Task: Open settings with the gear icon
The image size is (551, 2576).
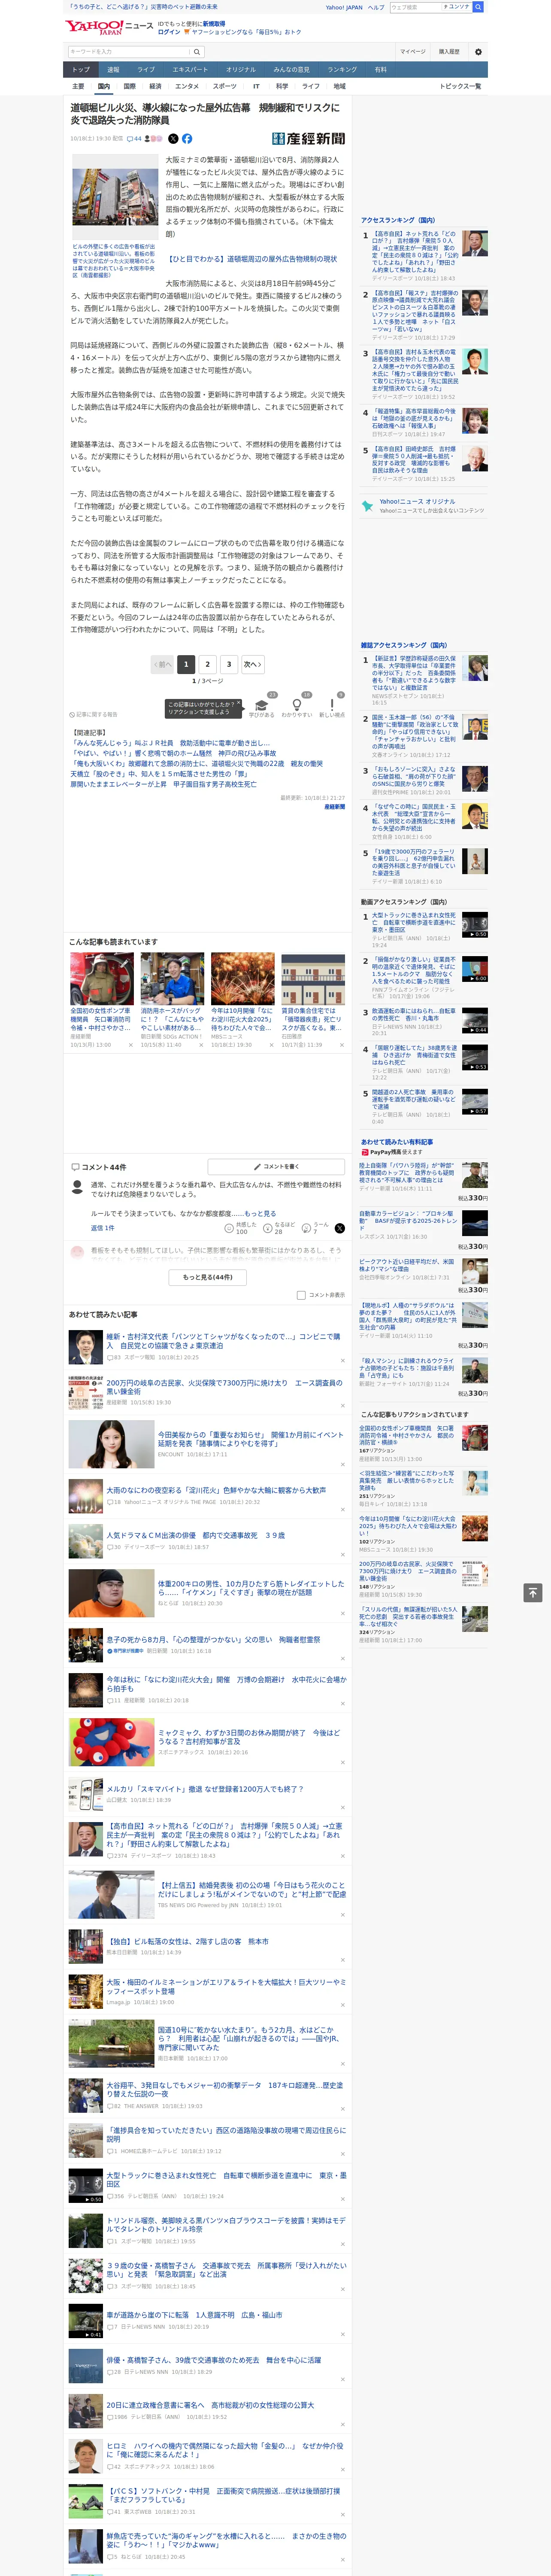Action: point(478,52)
